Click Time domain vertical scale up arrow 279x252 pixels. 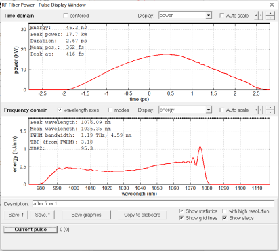tap(270, 14)
